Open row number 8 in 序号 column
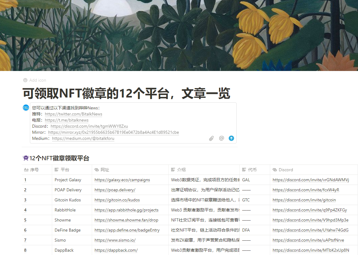 pos(25,250)
